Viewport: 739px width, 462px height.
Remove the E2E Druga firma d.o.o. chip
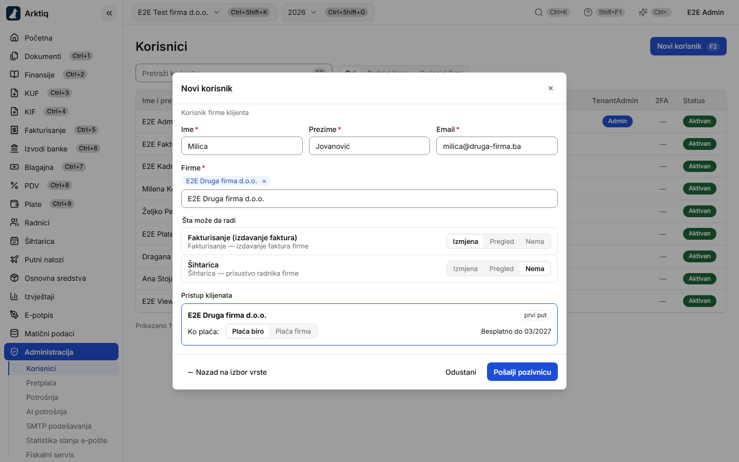coord(264,181)
